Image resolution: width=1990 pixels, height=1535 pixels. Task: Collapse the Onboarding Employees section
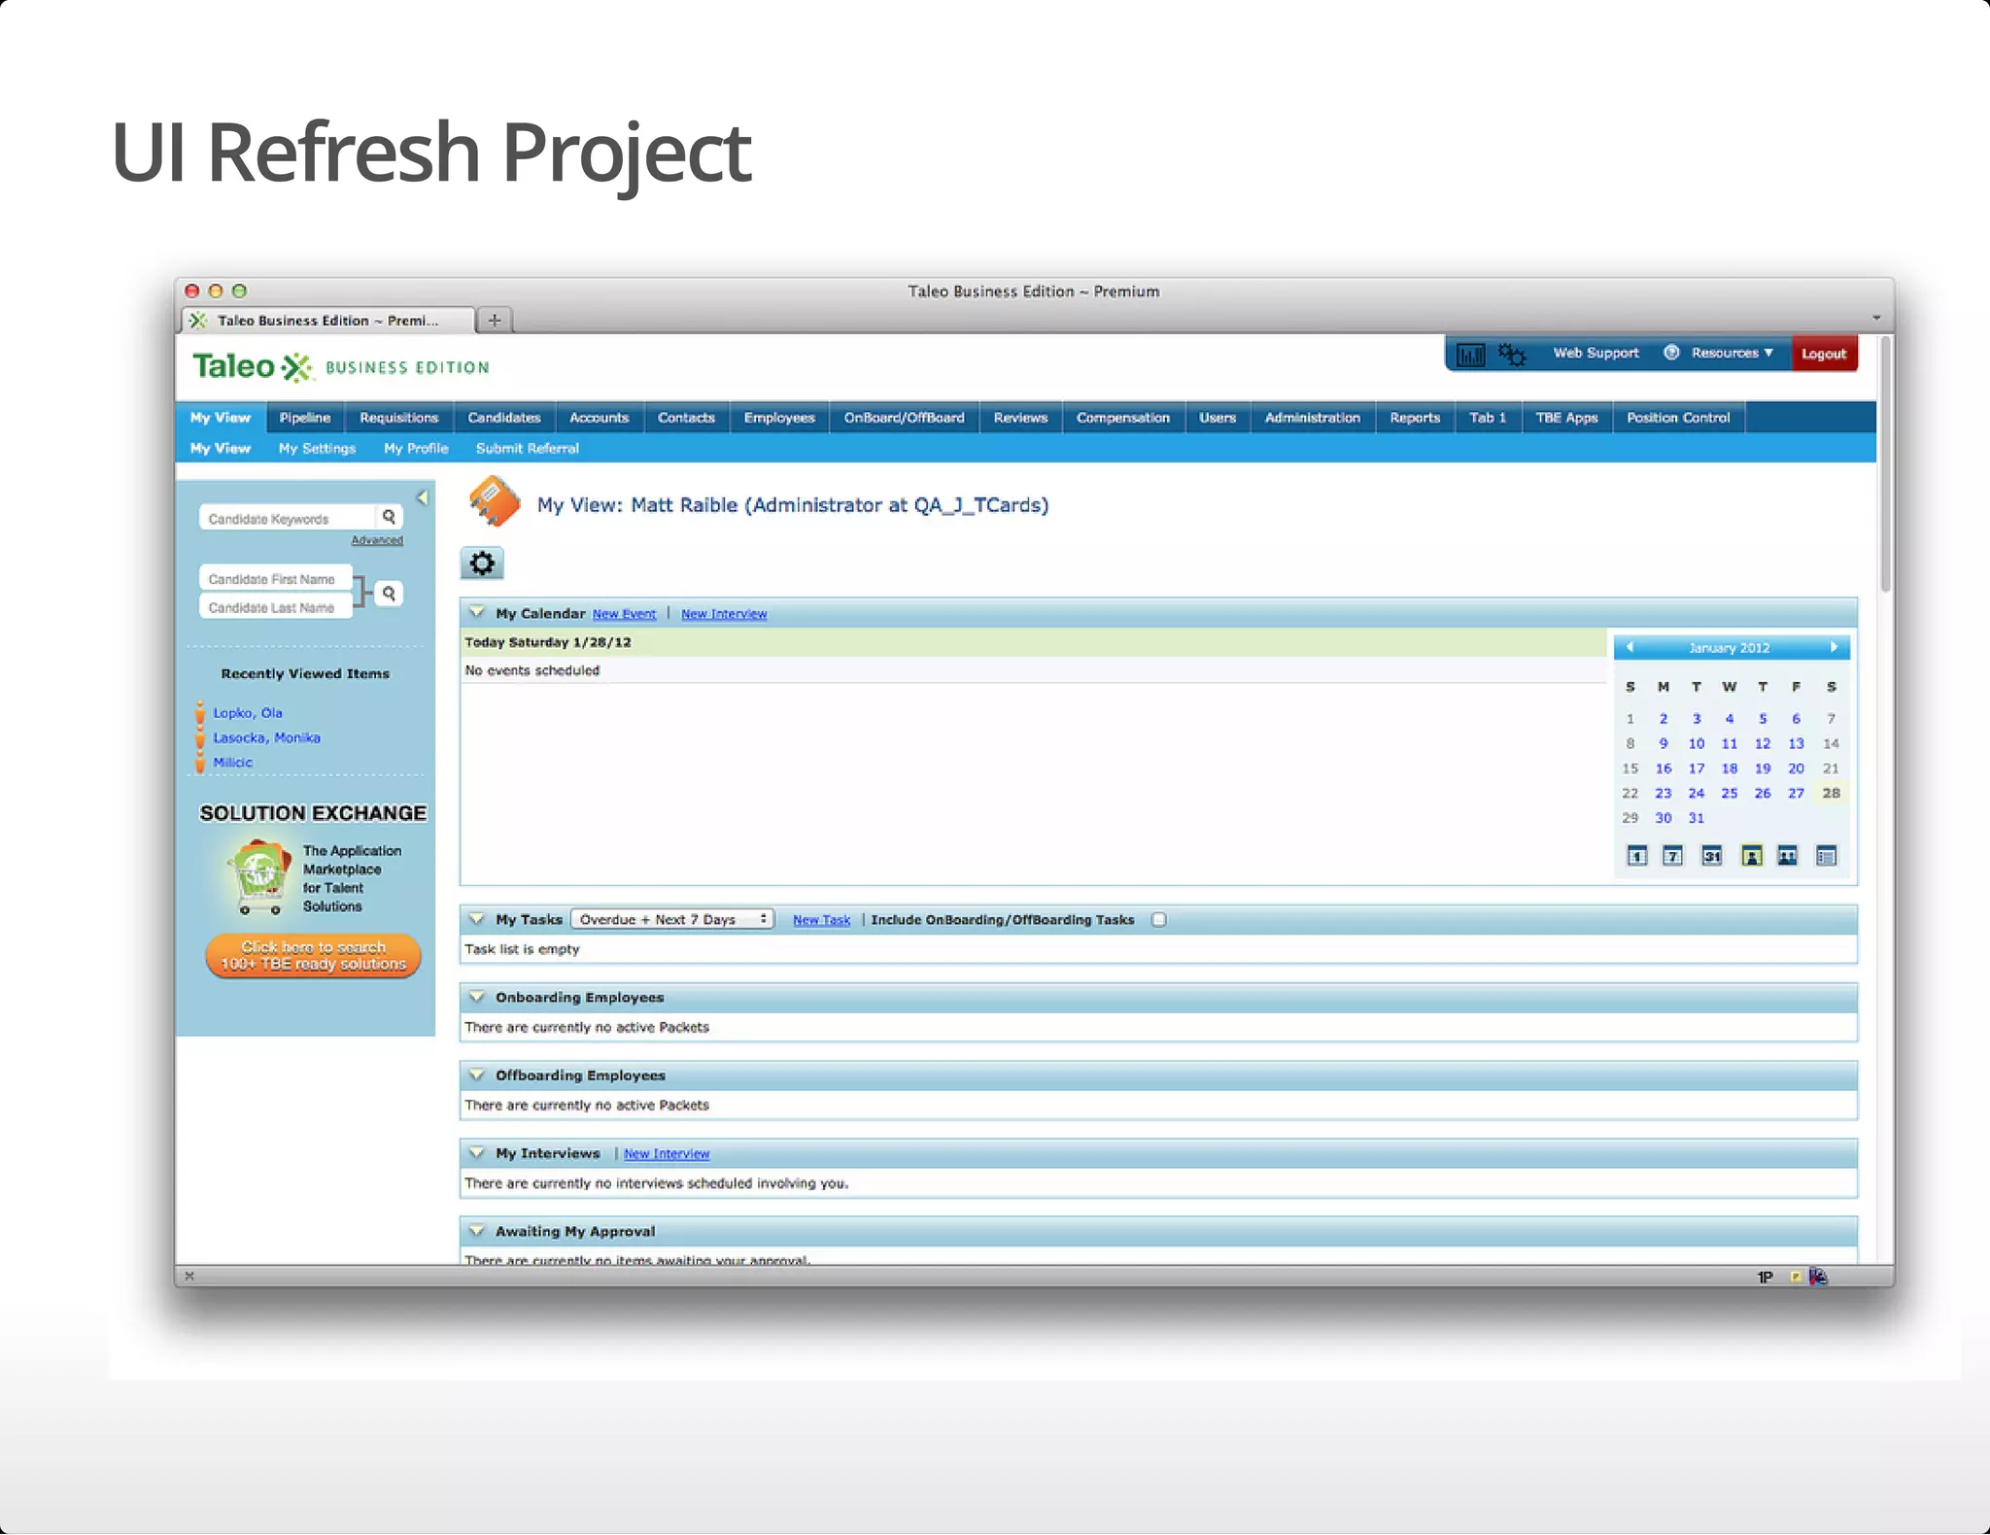[477, 997]
